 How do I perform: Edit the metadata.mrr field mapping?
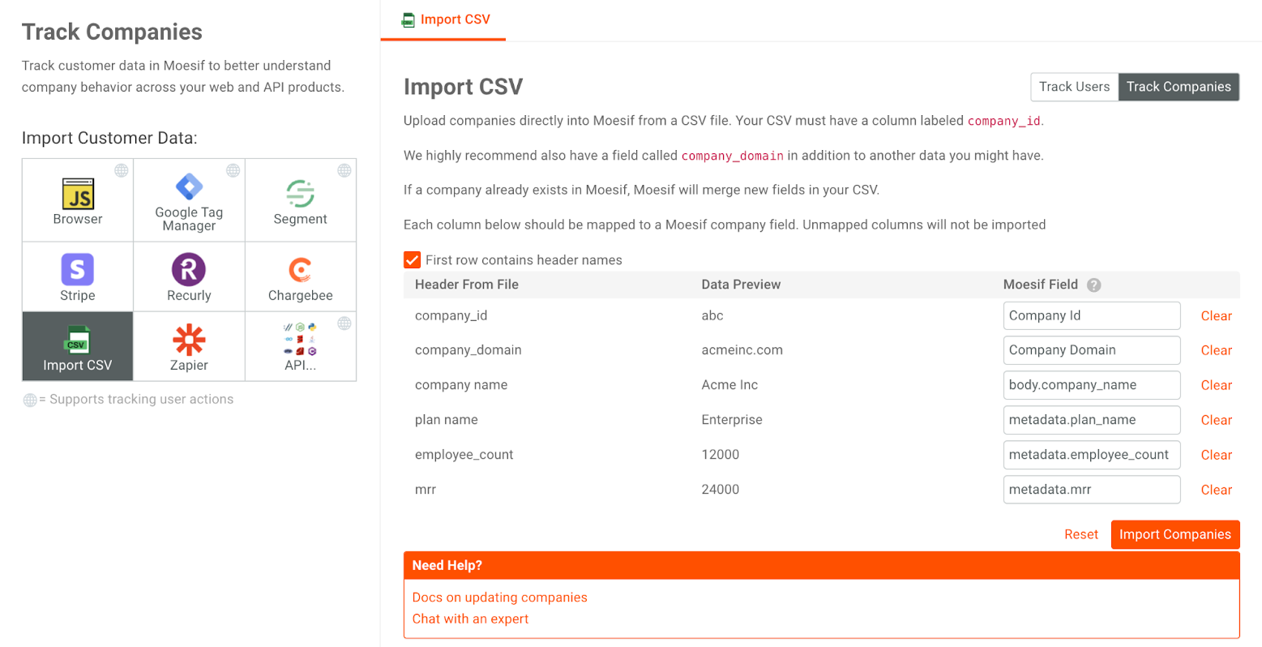(1092, 490)
